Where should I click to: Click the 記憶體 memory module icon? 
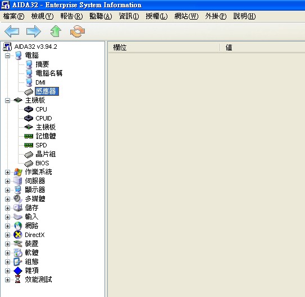pos(29,136)
